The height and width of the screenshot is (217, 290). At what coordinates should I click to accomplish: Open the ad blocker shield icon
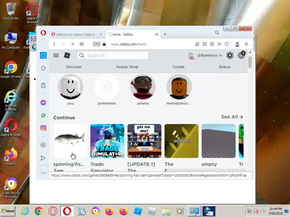212,44
